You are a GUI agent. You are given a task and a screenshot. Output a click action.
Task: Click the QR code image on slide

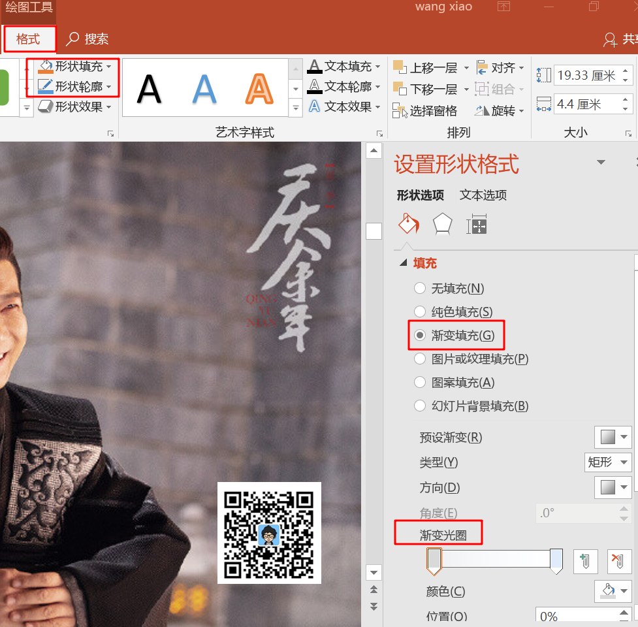[269, 533]
